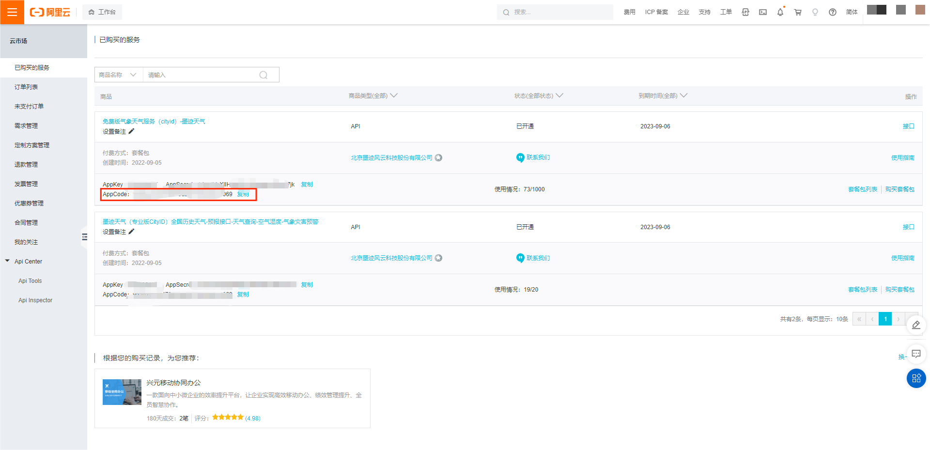Switch language via 简体
The width and height of the screenshot is (930, 450).
[x=852, y=12]
